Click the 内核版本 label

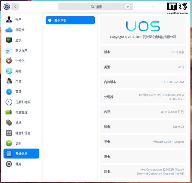tap(111, 82)
